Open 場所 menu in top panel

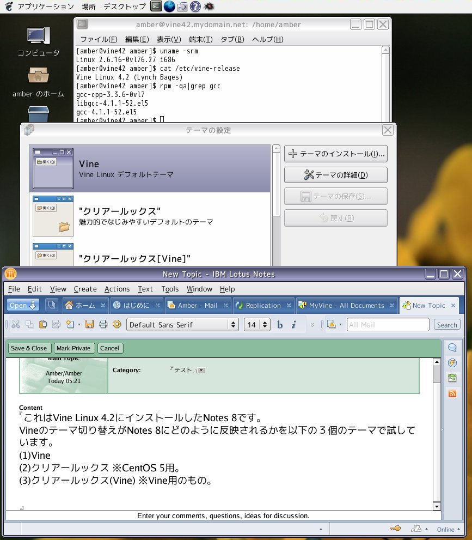click(x=88, y=7)
